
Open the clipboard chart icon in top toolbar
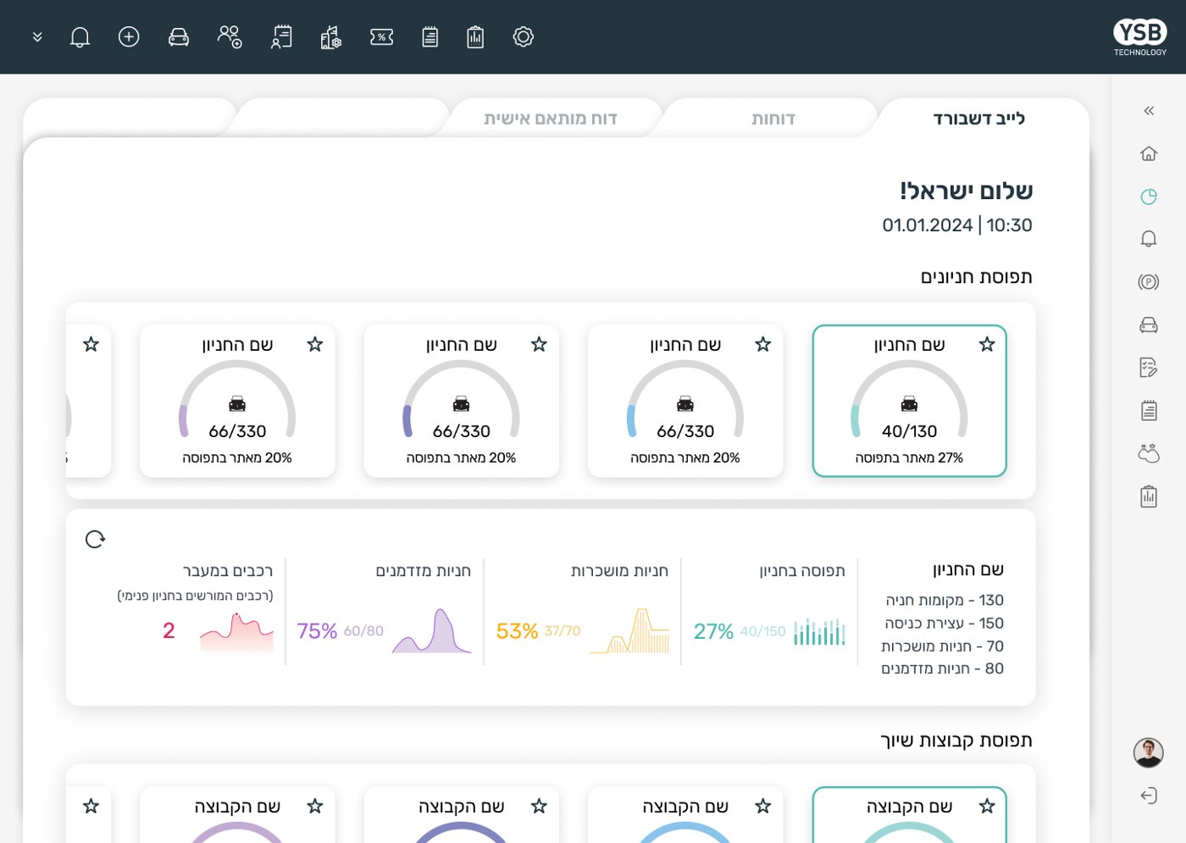tap(475, 37)
